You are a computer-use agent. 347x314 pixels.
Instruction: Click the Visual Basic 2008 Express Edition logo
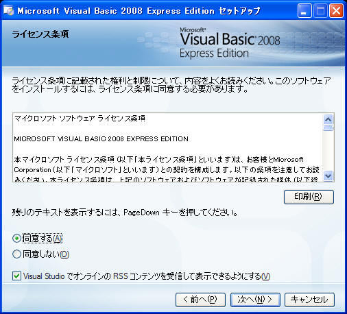(x=230, y=43)
